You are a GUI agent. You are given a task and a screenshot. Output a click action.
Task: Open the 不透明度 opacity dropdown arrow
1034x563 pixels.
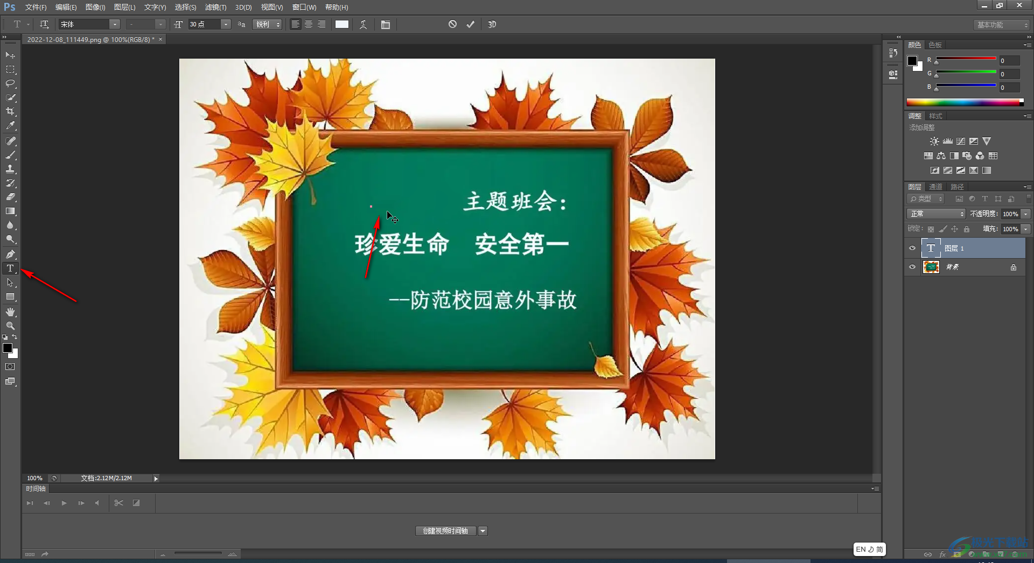(x=1026, y=213)
